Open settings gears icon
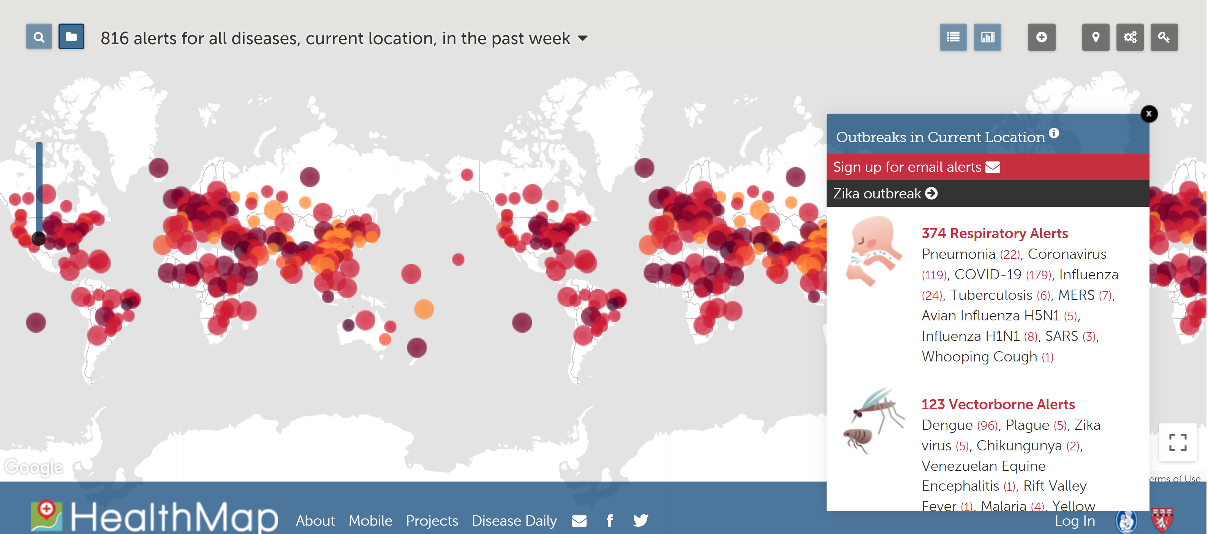1208x534 pixels. [x=1129, y=37]
